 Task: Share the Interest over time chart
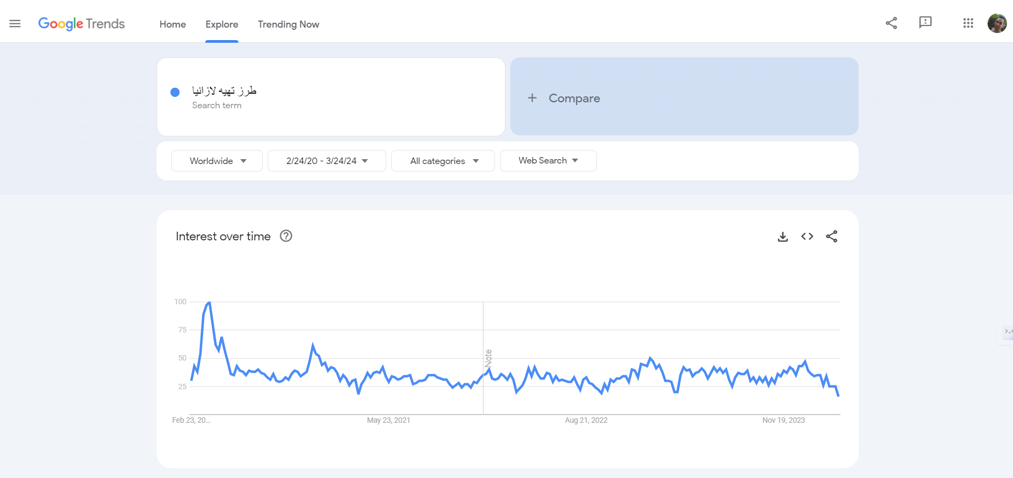click(x=832, y=236)
